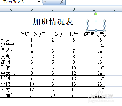Viewport: 122px width, 106px height.
Task: Select total meeting count cell 40
Action: pyautogui.click(x=52, y=95)
